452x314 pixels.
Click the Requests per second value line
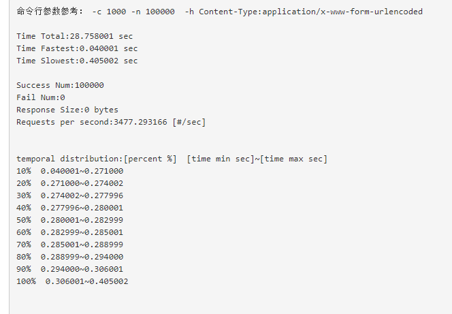point(111,122)
